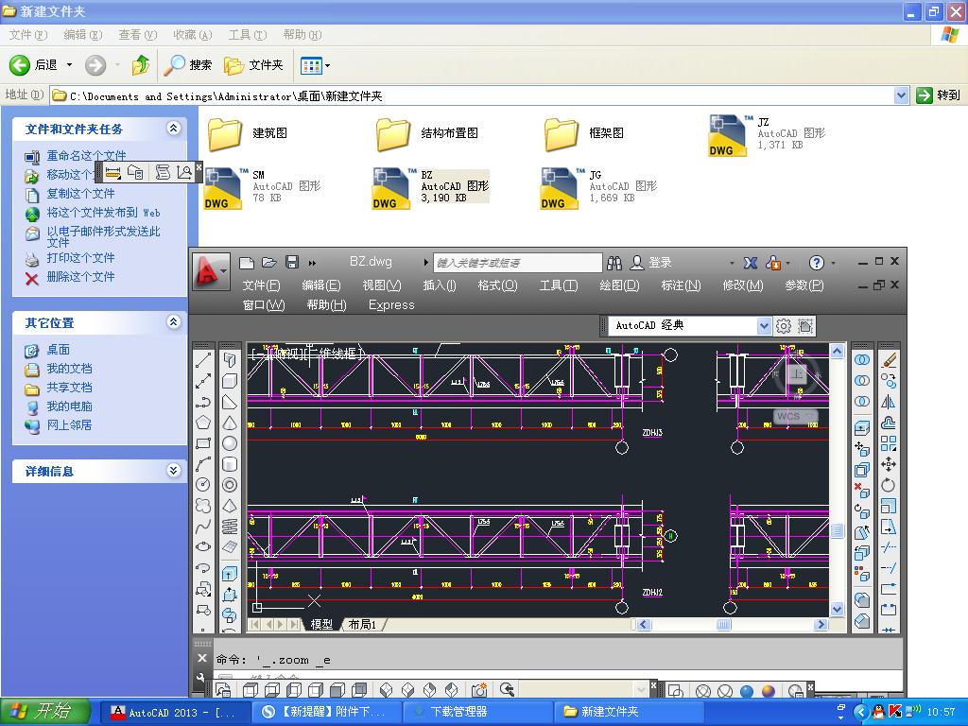968x726 pixels.
Task: Choose the Sphere solid modeling tool
Action: coord(230,443)
